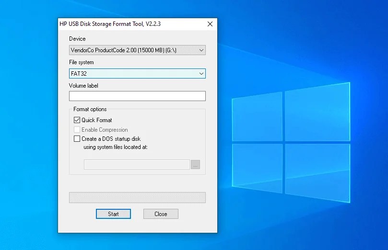
Task: Uncheck the Quick Format checkbox
Action: (x=77, y=120)
